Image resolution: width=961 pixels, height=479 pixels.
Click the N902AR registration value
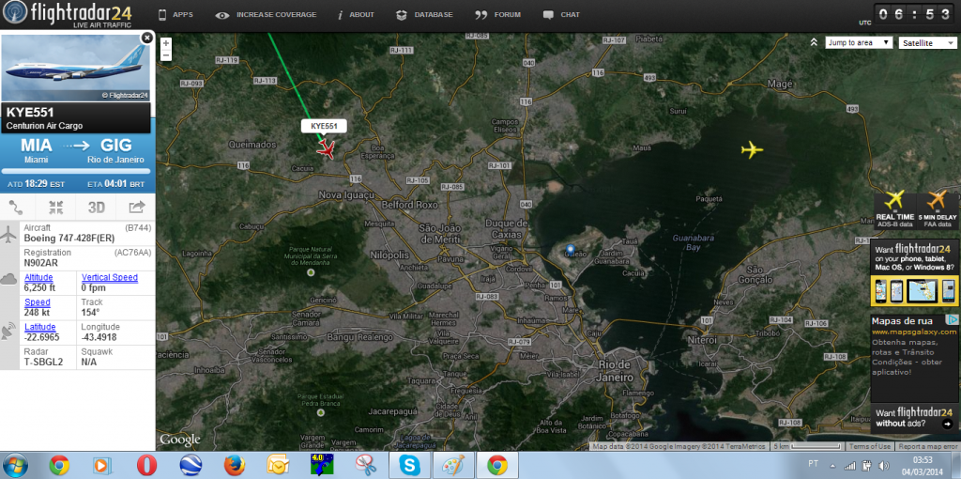(x=39, y=262)
